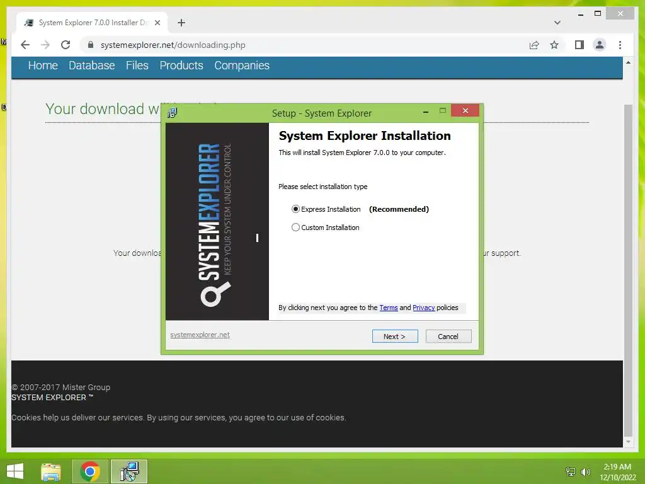The image size is (645, 484).
Task: Switch to setup installer on taskbar
Action: point(129,471)
